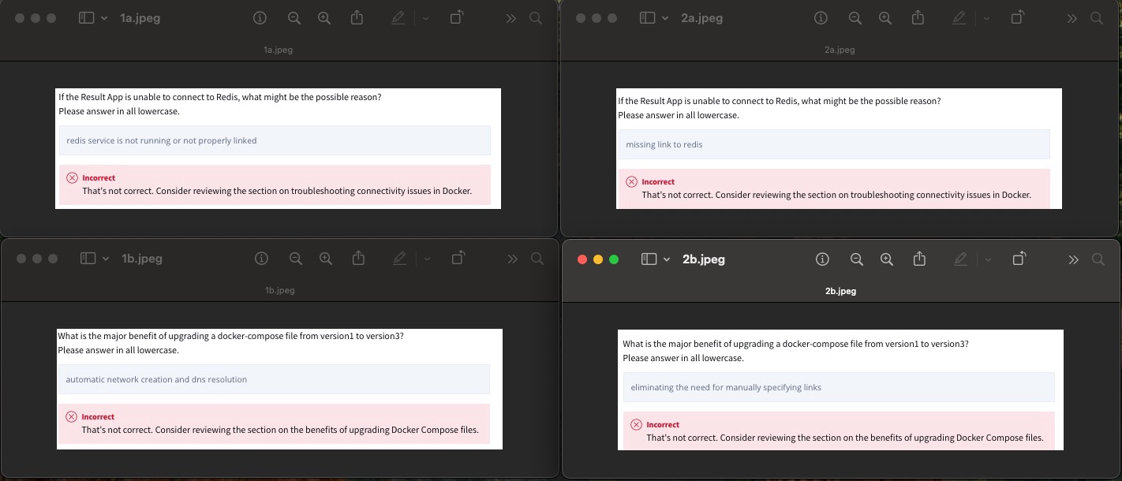Zoom out in 2b.jpeg window
Viewport: 1122px width, 481px height.
[x=857, y=259]
